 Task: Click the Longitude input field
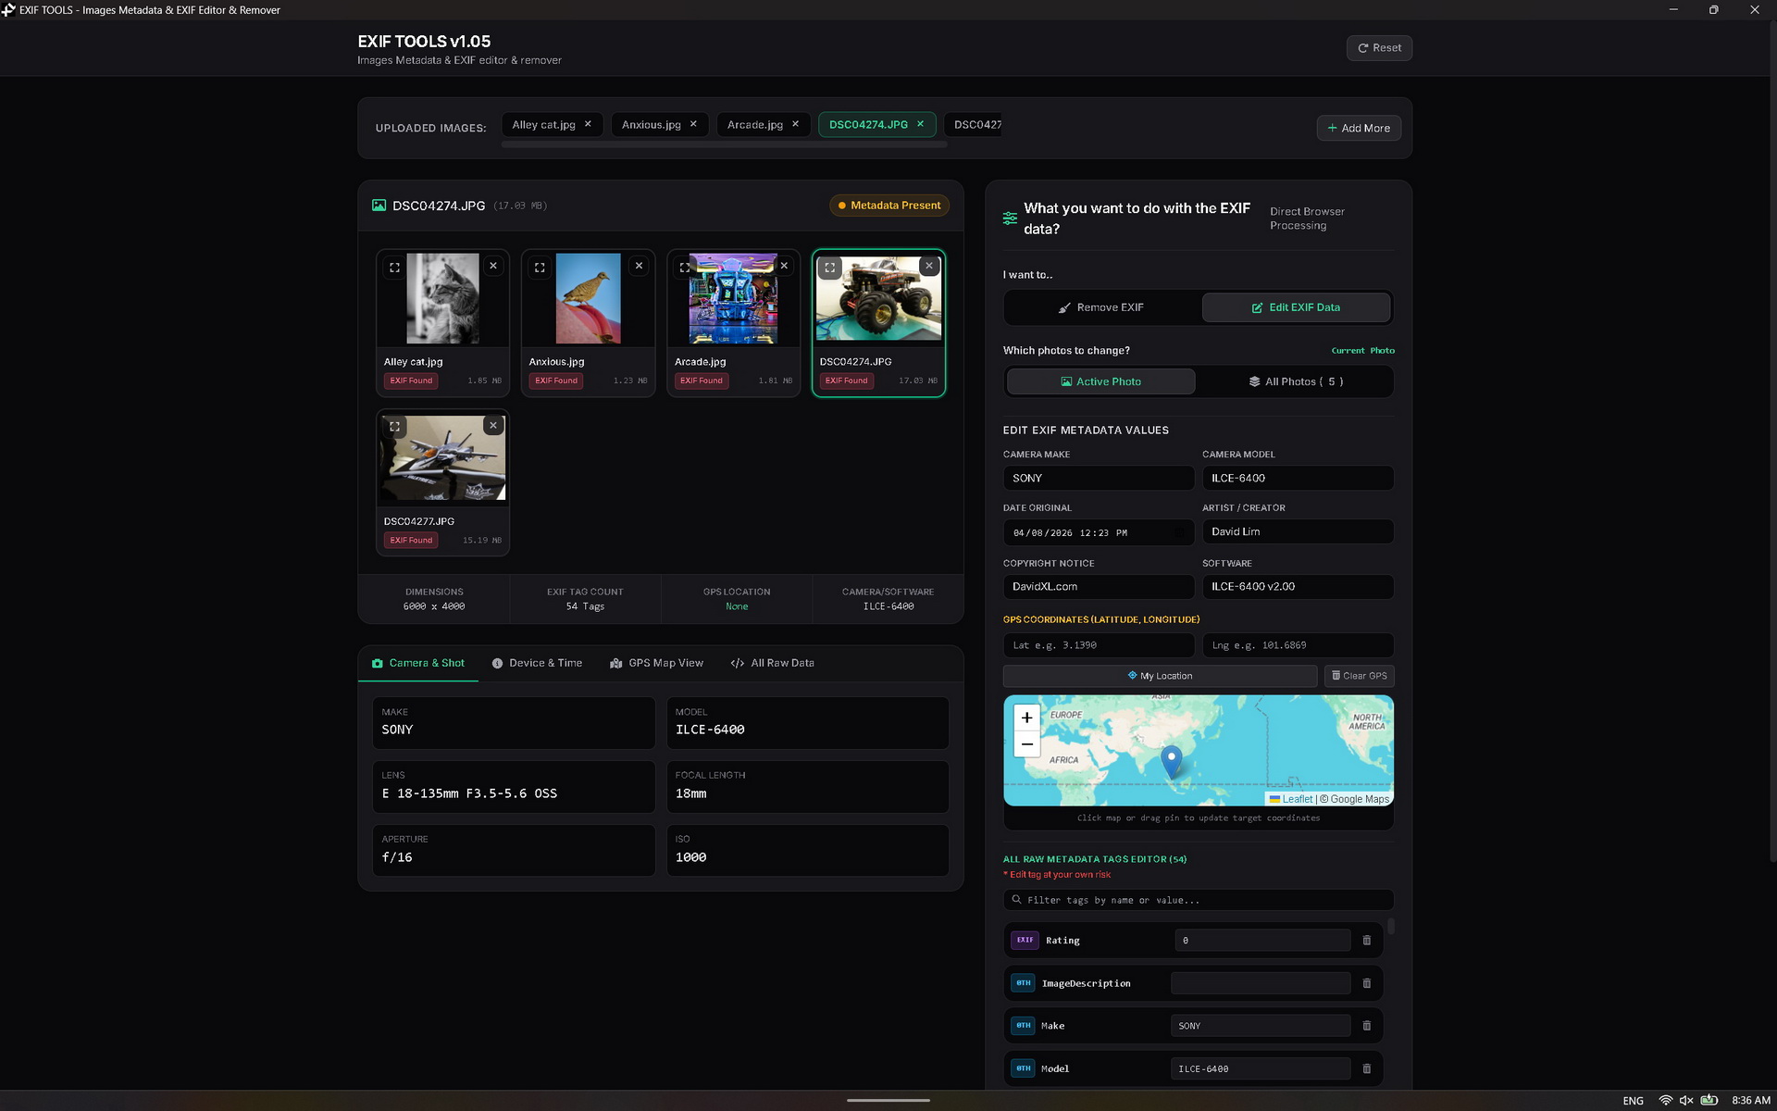point(1298,645)
